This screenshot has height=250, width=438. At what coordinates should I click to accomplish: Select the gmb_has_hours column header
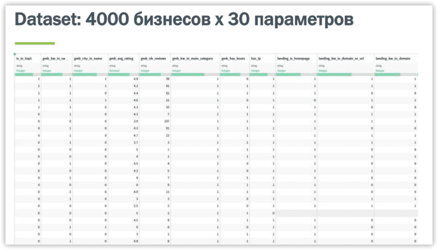[233, 59]
